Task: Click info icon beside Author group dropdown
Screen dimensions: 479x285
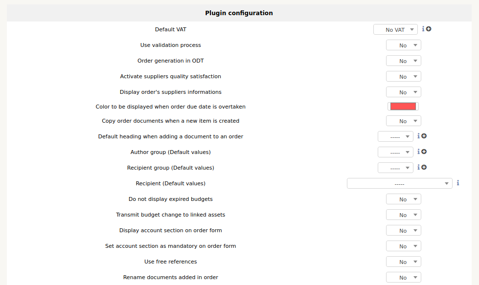Action: coord(418,152)
